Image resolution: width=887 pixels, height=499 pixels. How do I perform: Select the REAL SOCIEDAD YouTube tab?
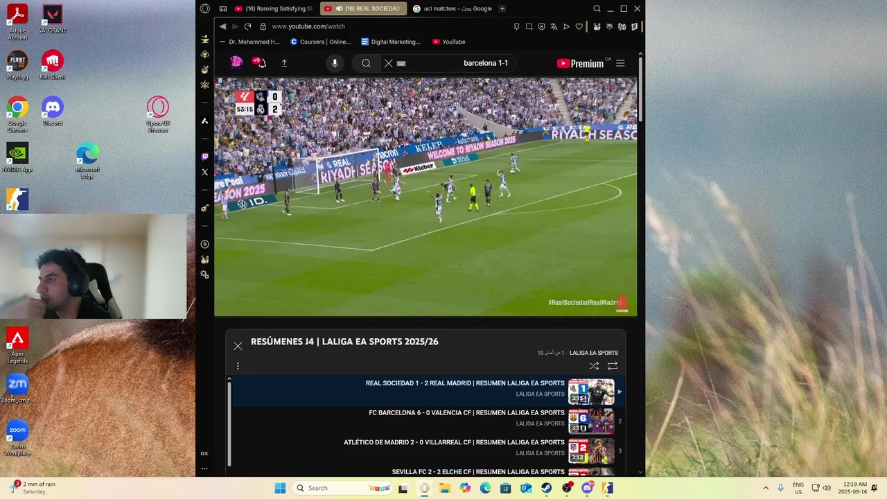tap(363, 9)
